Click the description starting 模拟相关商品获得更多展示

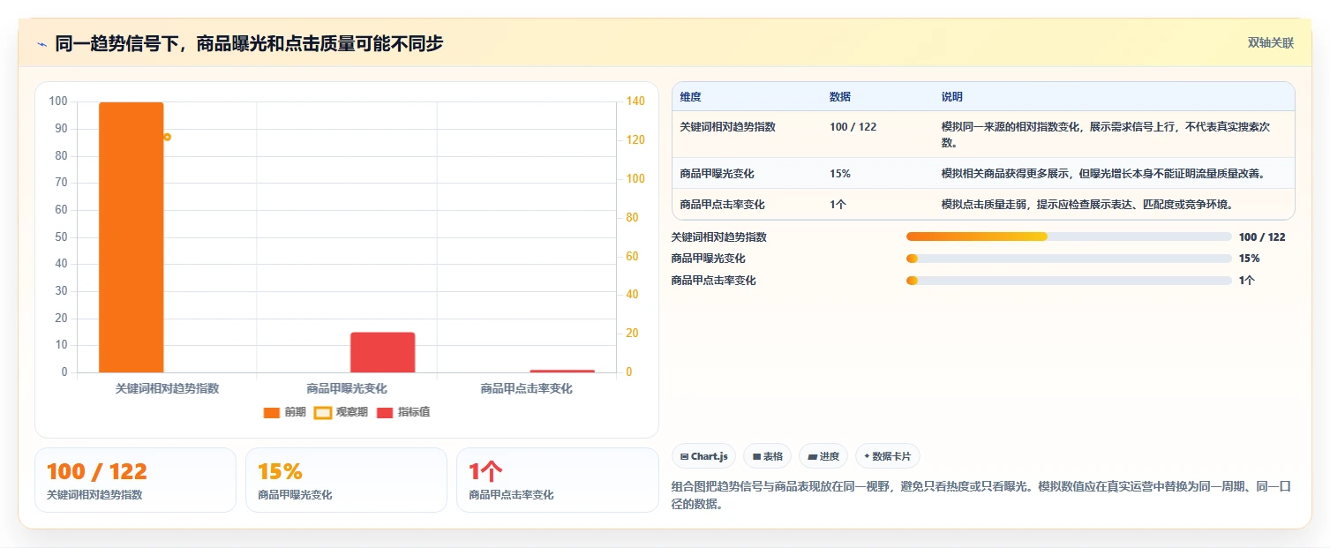(x=1103, y=174)
